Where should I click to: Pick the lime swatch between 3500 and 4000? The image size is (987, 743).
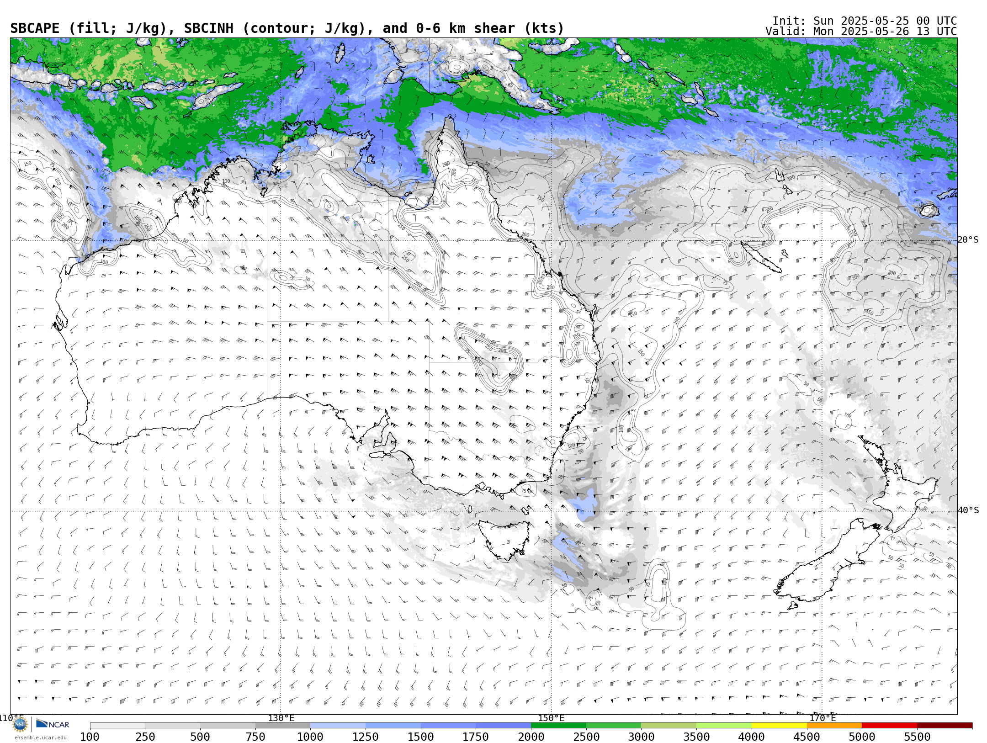(724, 726)
